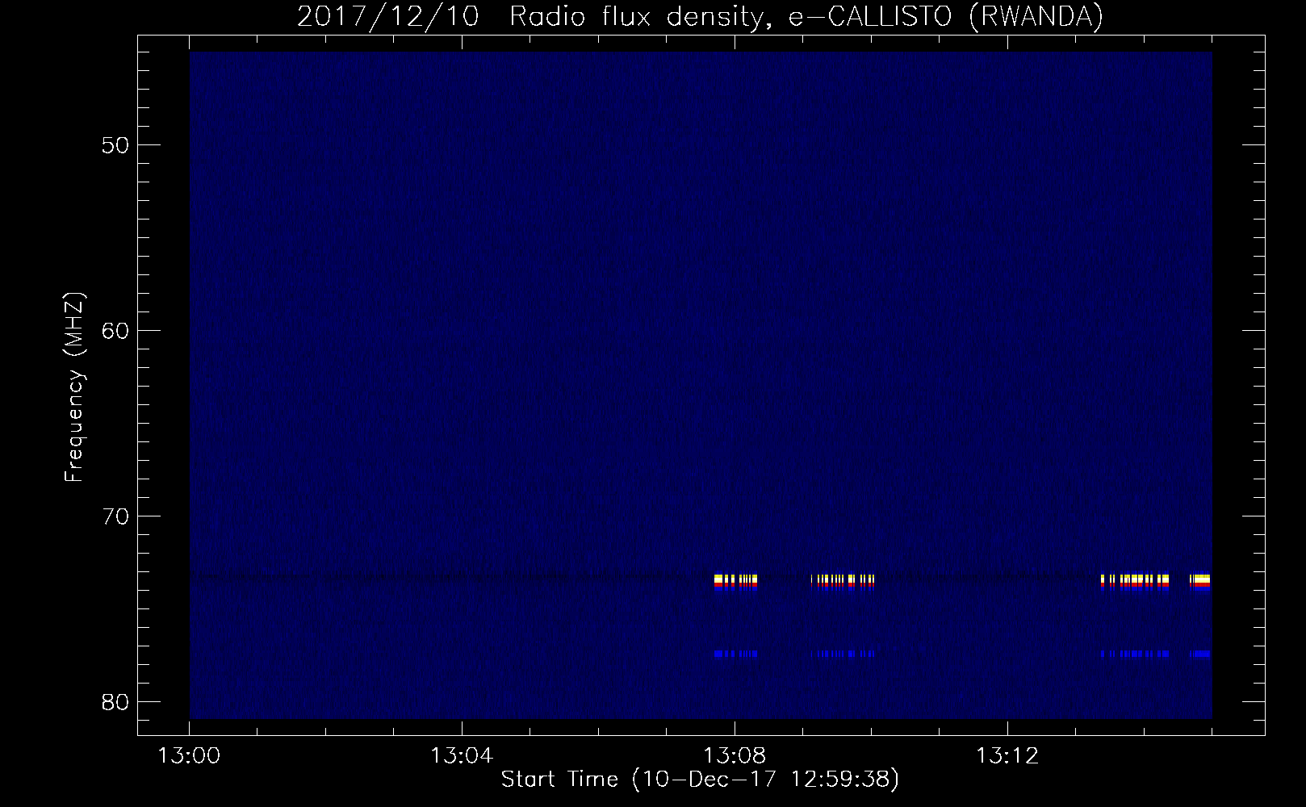This screenshot has width=1306, height=807.
Task: Click the 13:00 time tick label
Action: 190,756
